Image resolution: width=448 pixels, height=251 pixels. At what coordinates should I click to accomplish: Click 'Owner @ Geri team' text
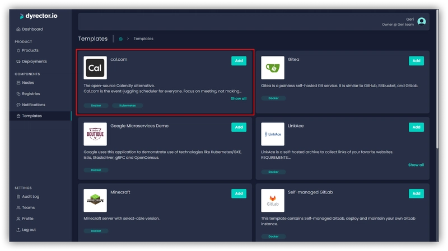398,25
